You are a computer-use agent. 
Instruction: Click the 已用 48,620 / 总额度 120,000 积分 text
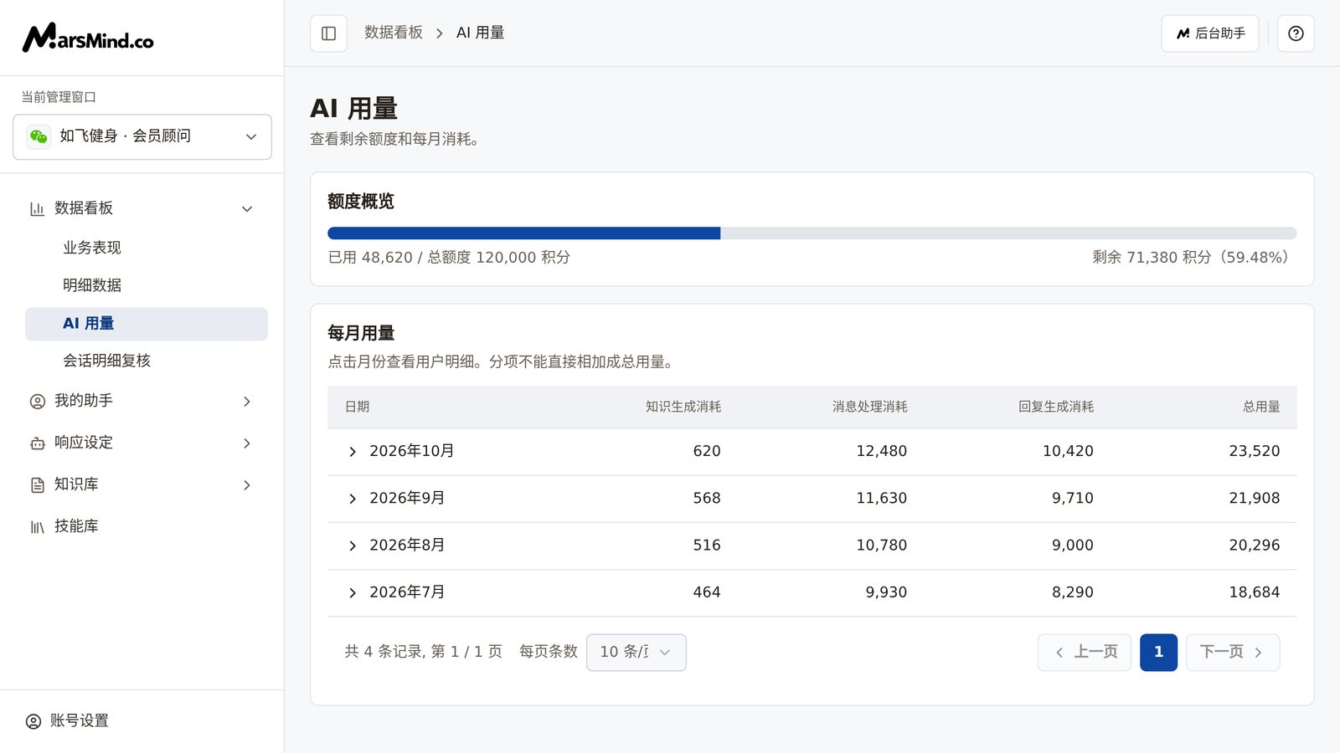point(449,258)
